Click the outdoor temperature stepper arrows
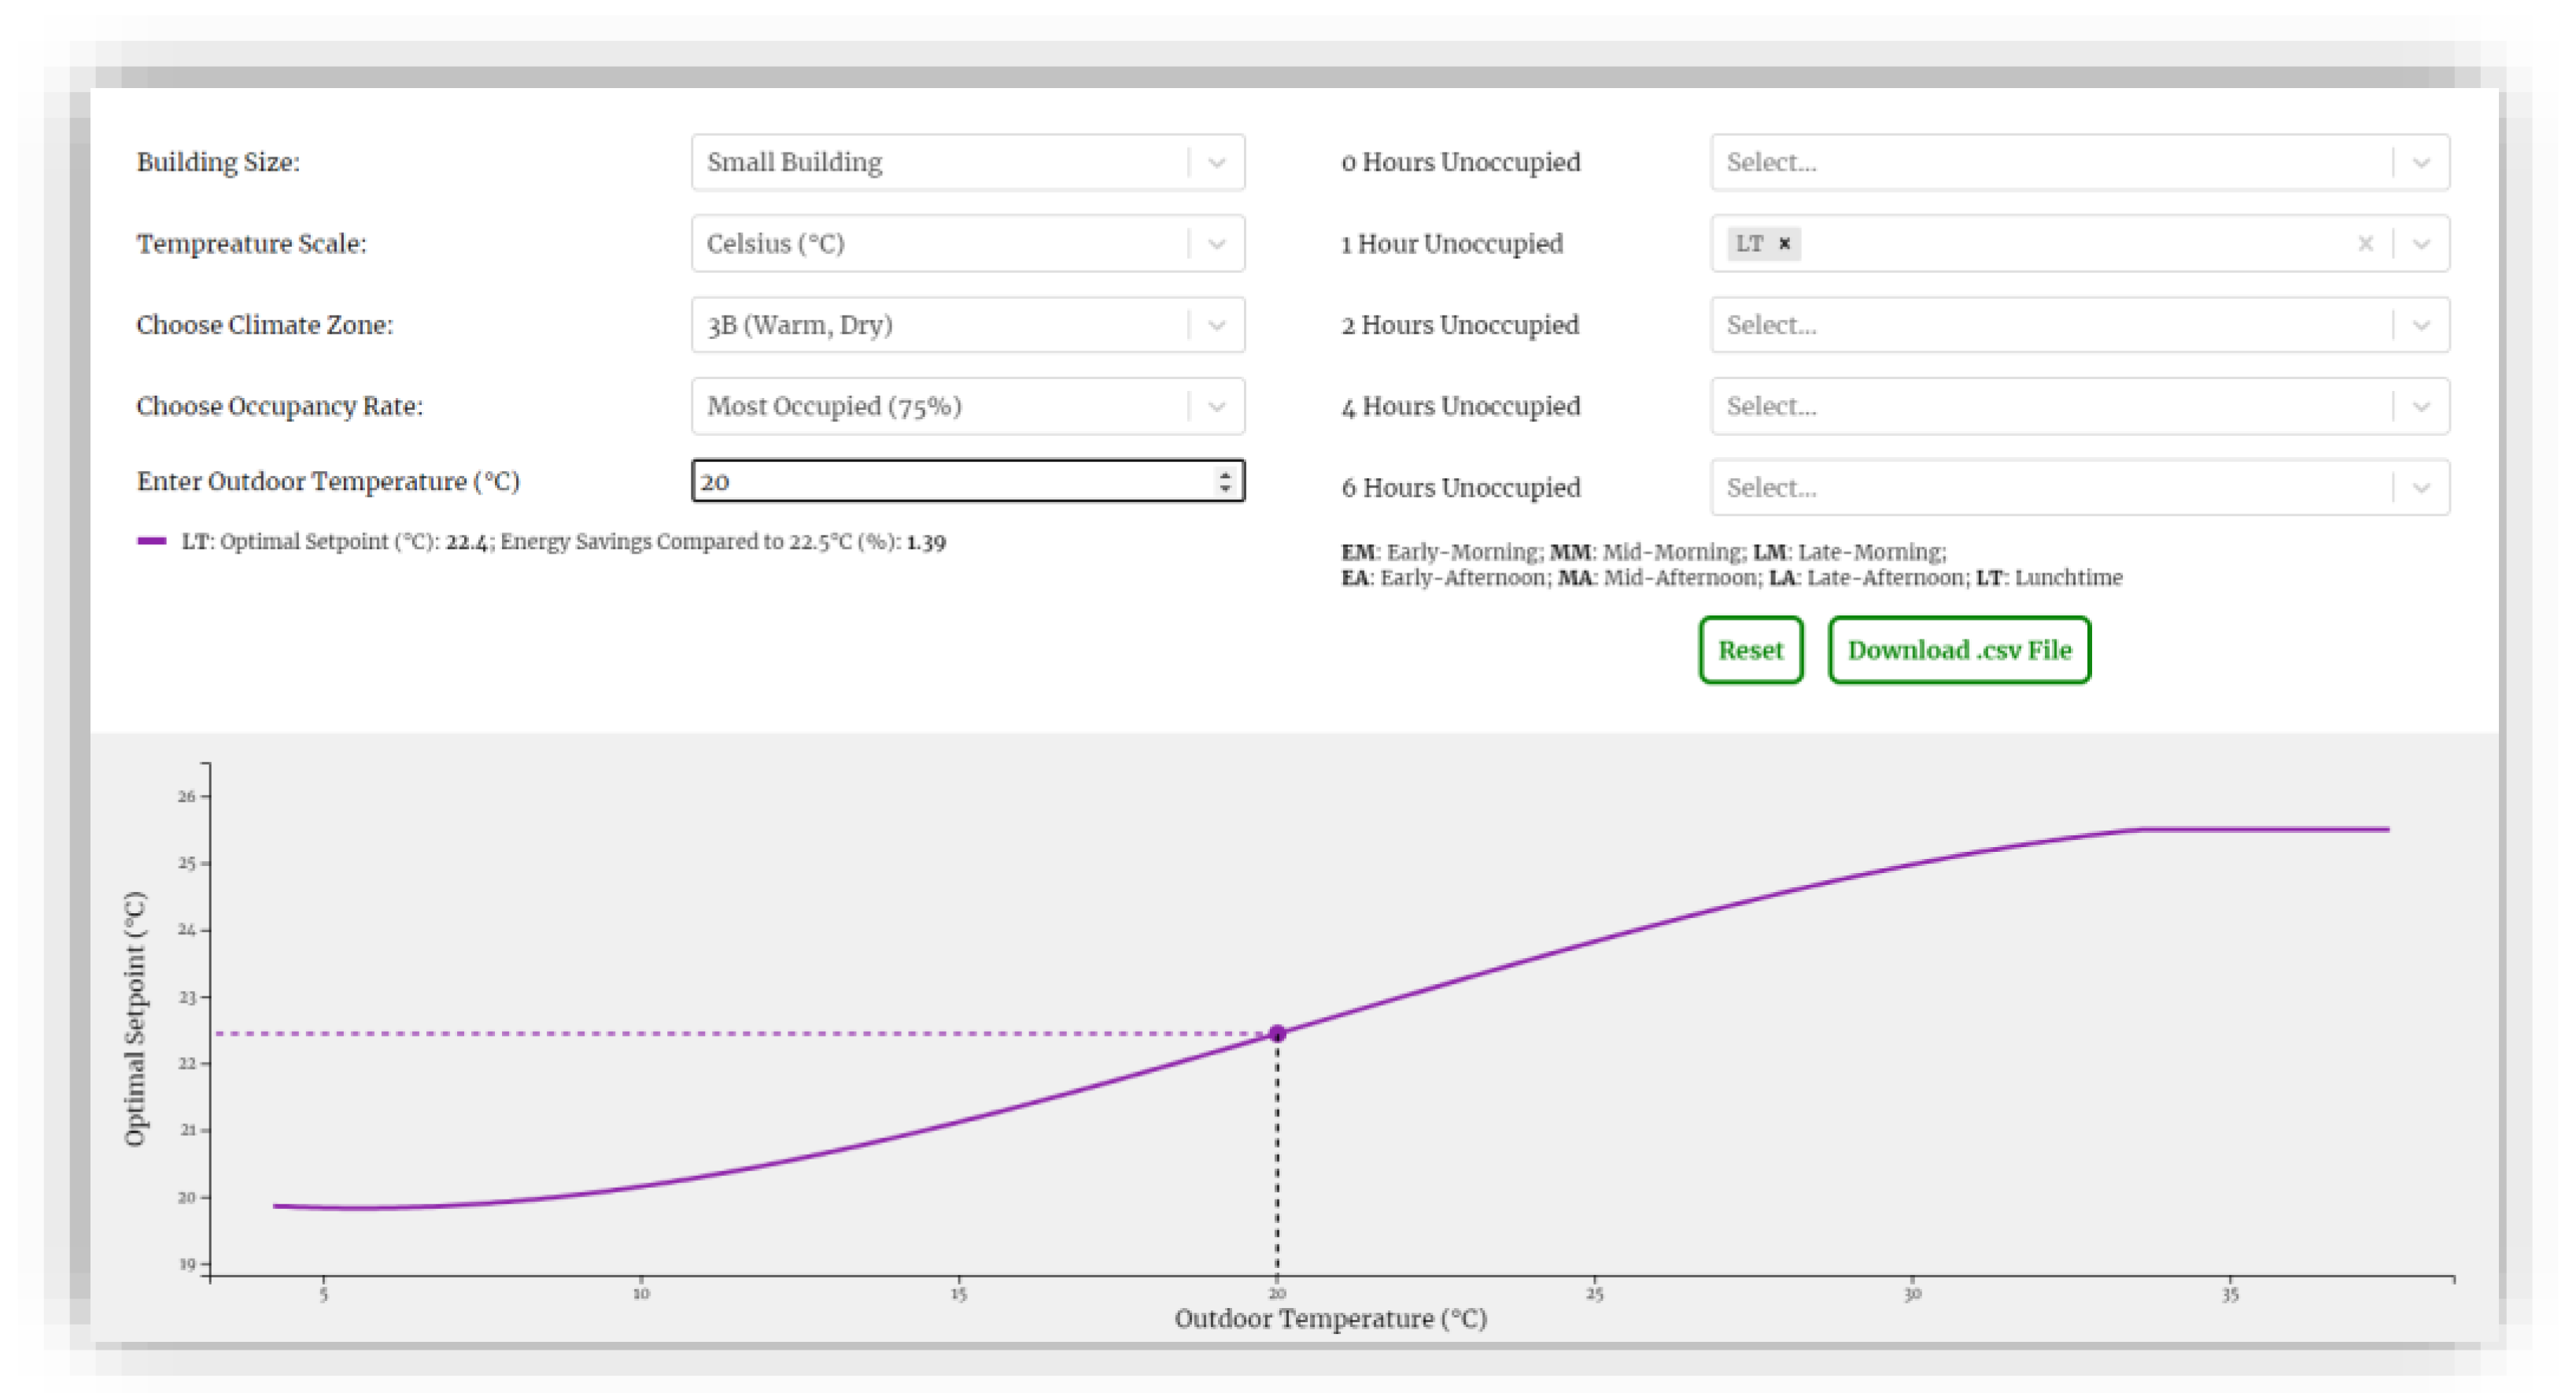This screenshot has height=1393, width=2576. click(x=1225, y=481)
